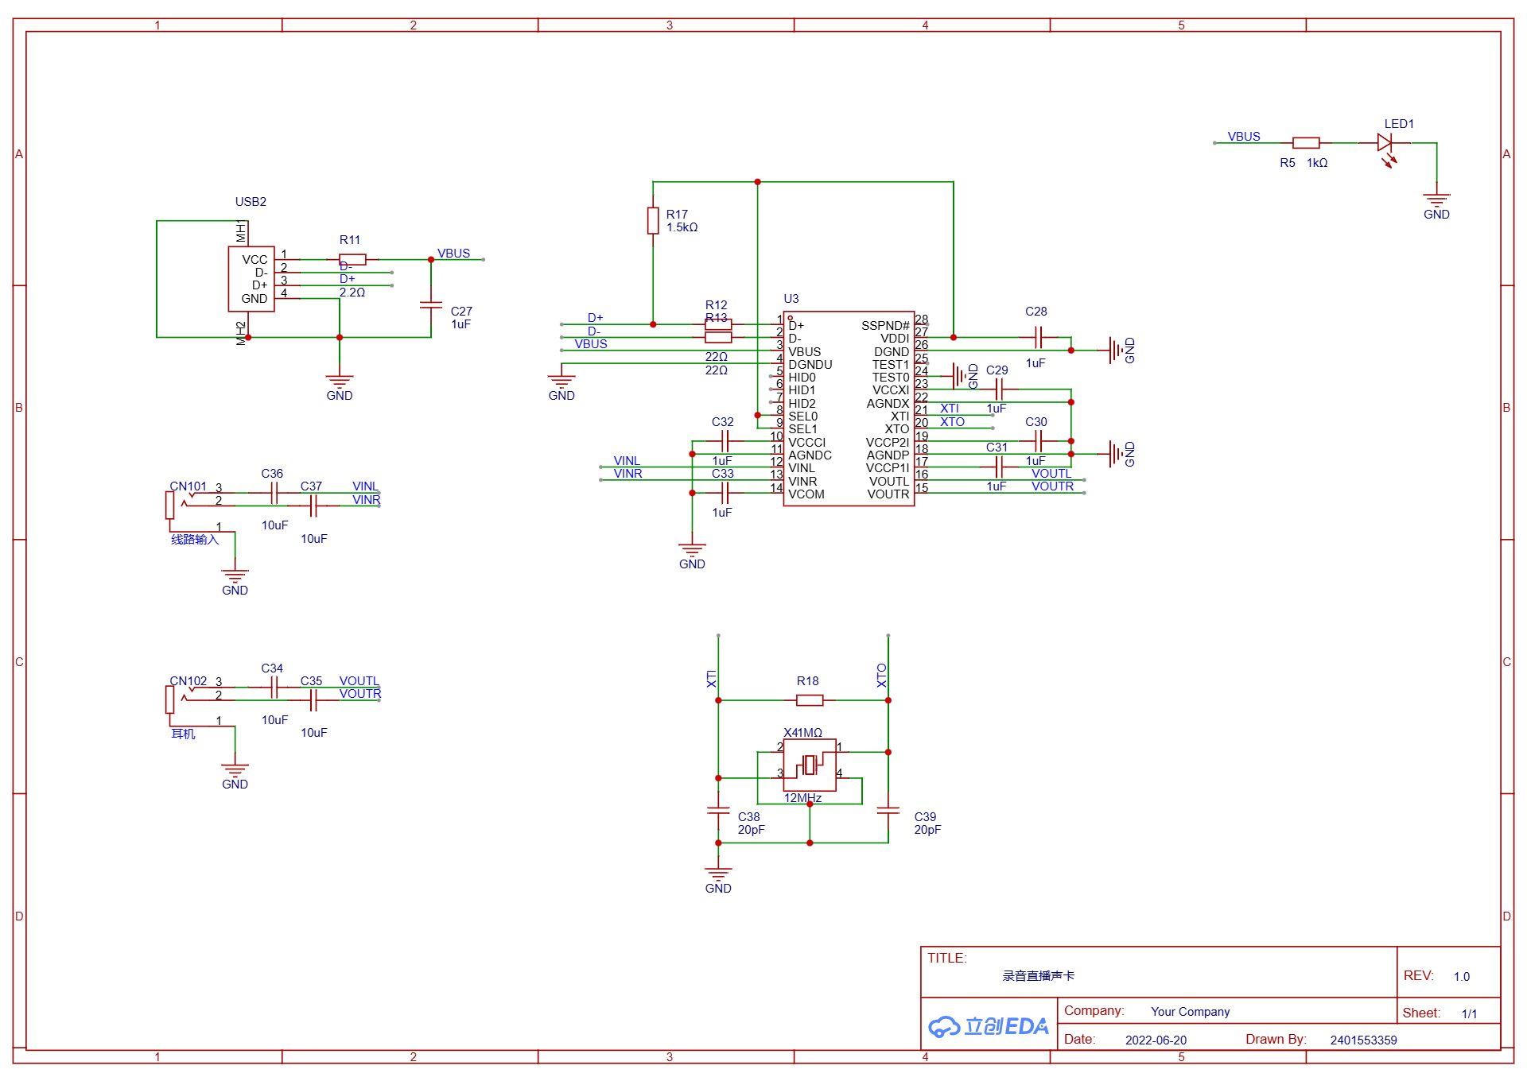Screen dimensions: 1527x1081
Task: Click the R17 1.5kΩ resistor
Action: (x=653, y=220)
